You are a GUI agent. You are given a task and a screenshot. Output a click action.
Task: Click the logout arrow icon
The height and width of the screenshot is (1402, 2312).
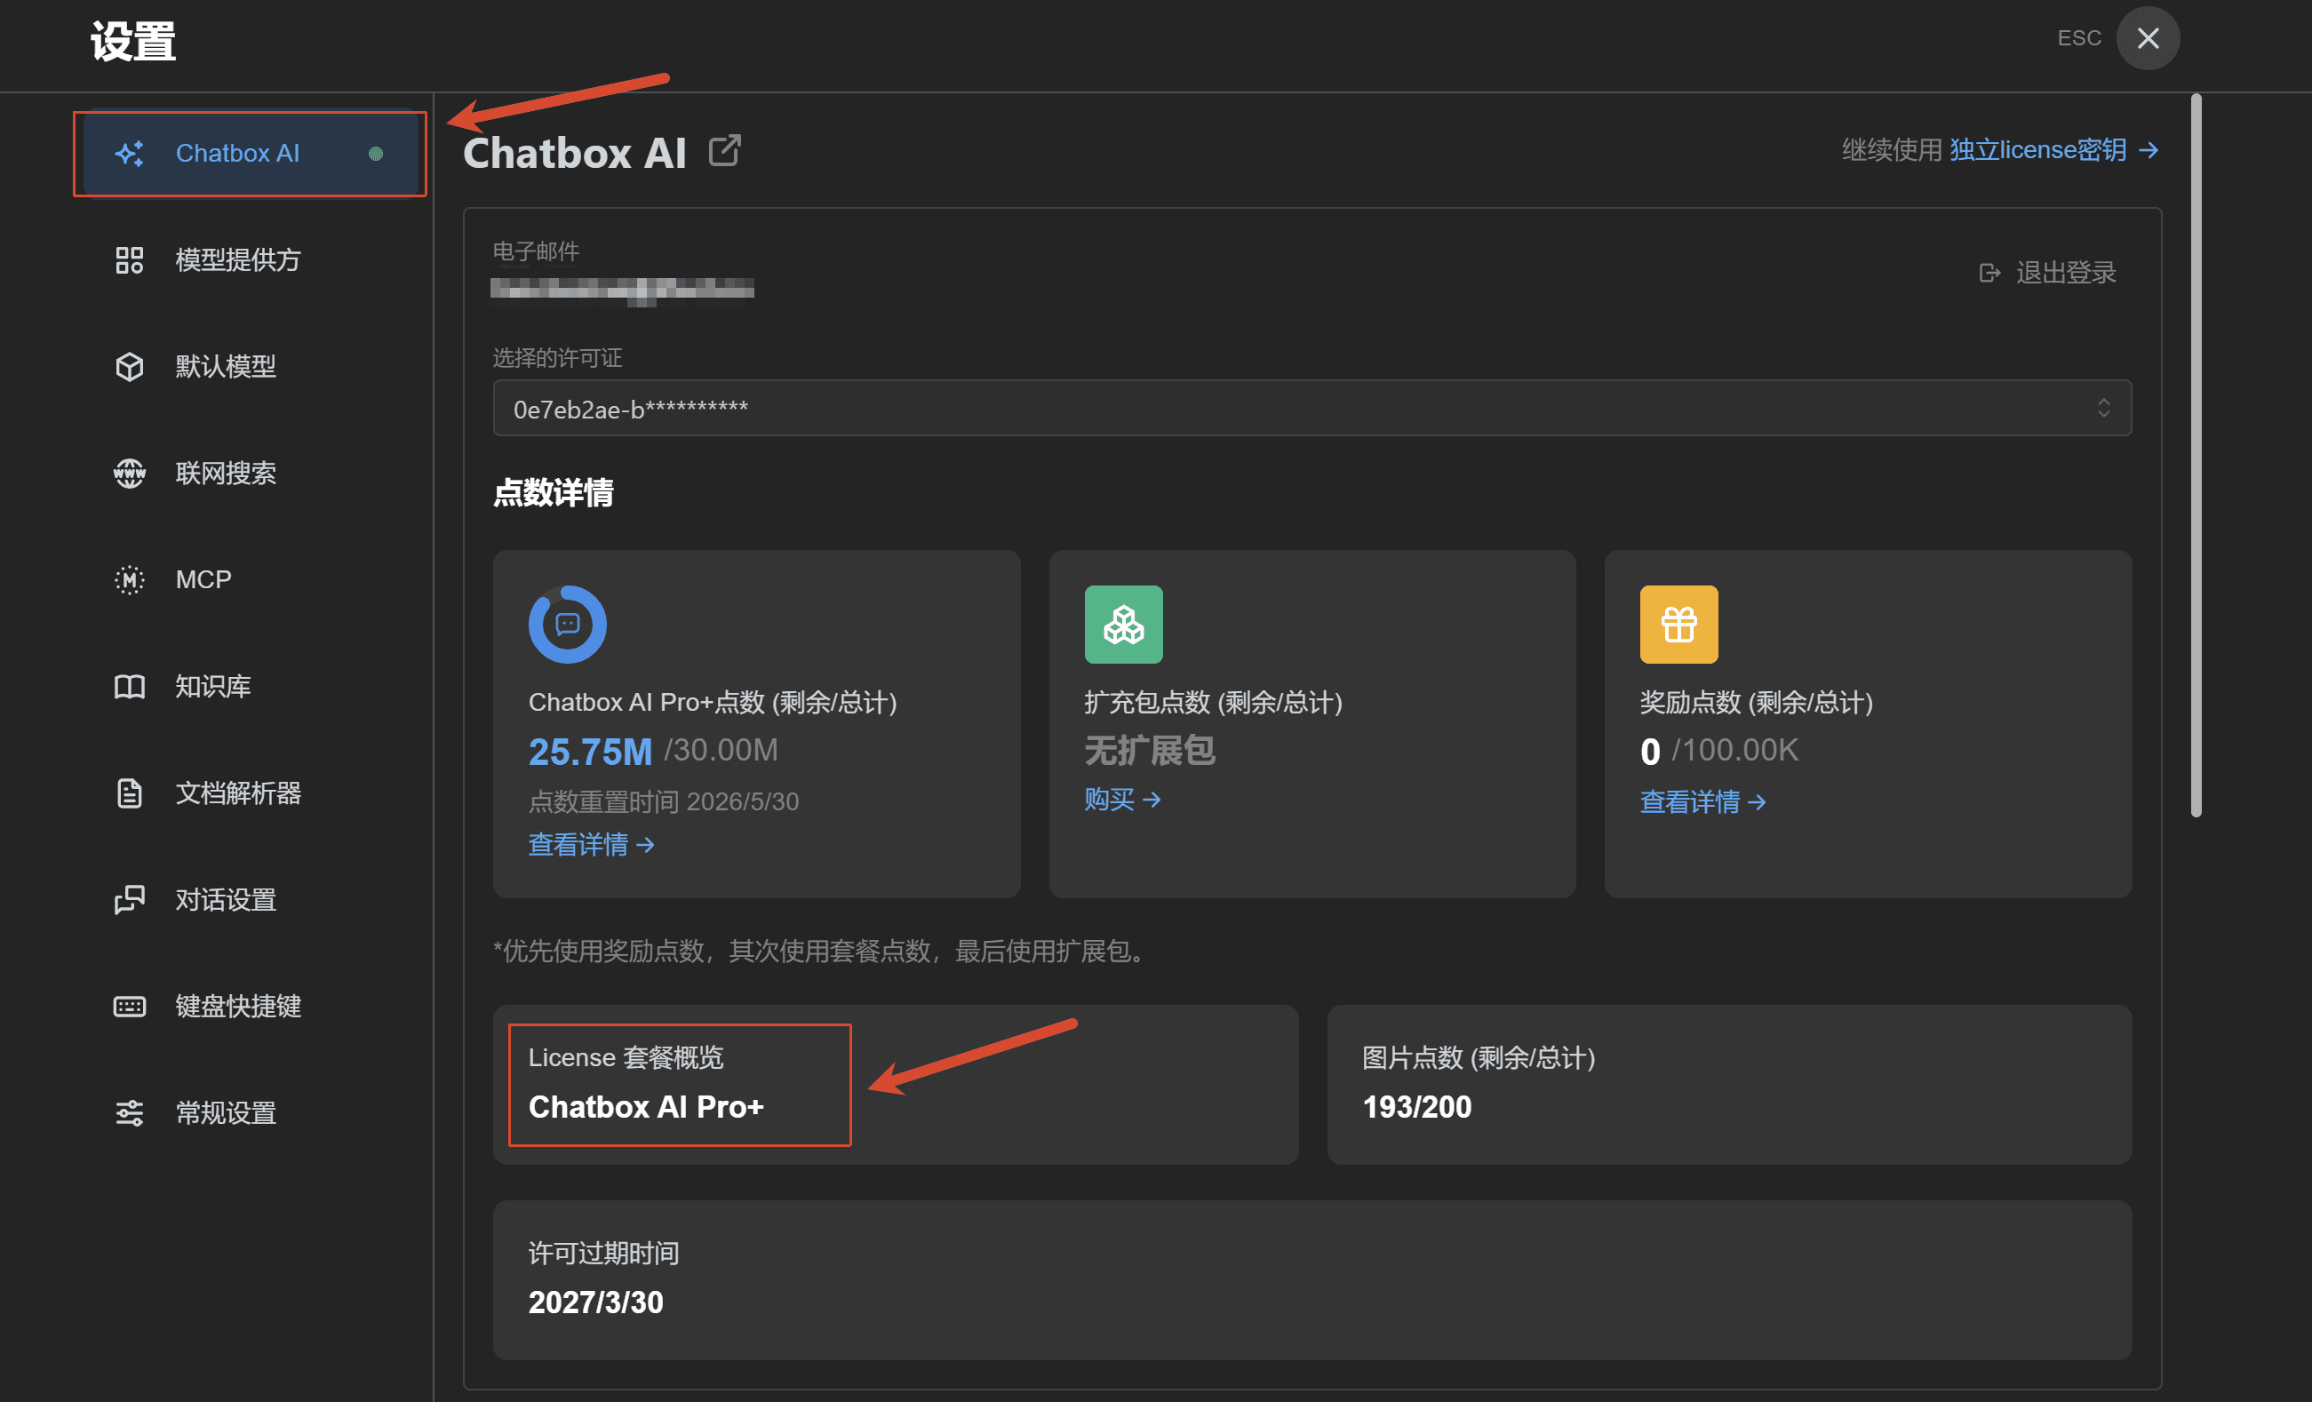[x=1989, y=273]
